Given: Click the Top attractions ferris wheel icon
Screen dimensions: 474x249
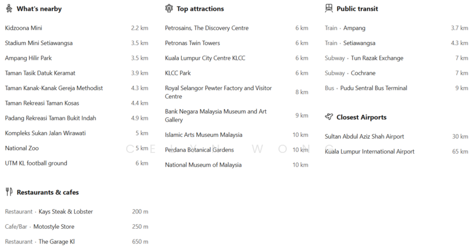Looking at the screenshot, I should click(x=169, y=9).
